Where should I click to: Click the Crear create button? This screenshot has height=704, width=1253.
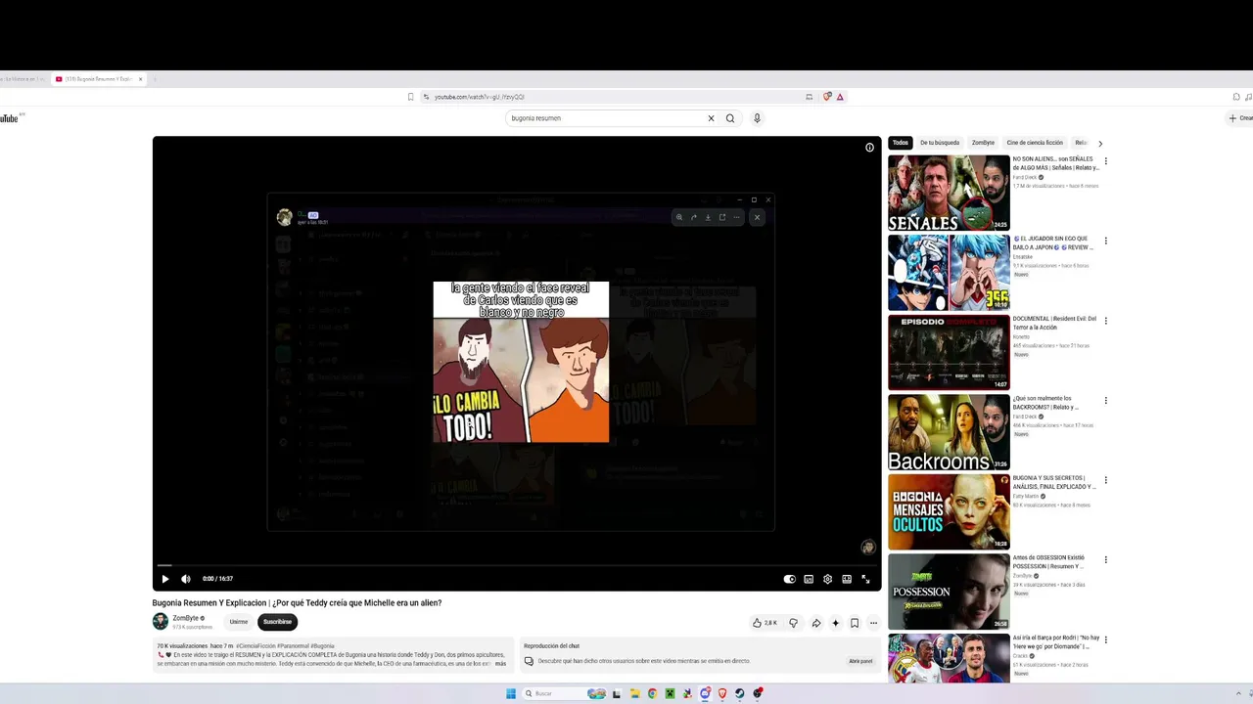click(1240, 118)
